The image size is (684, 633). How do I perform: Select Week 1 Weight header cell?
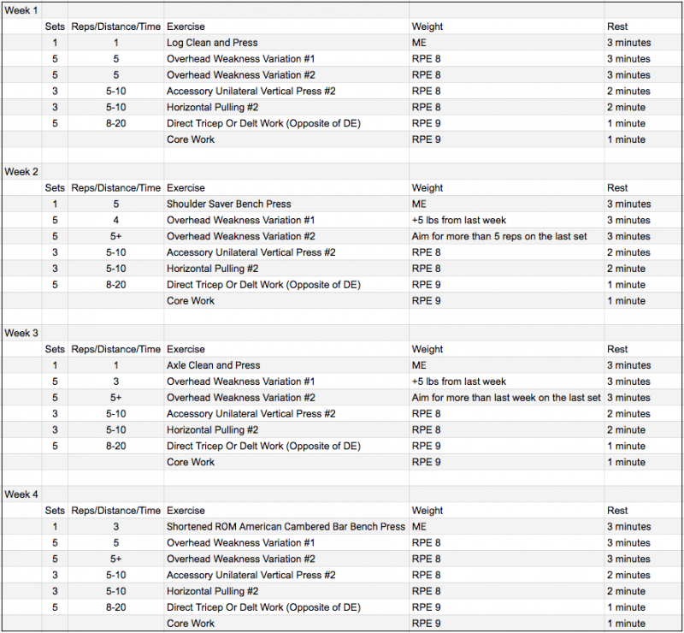point(506,27)
